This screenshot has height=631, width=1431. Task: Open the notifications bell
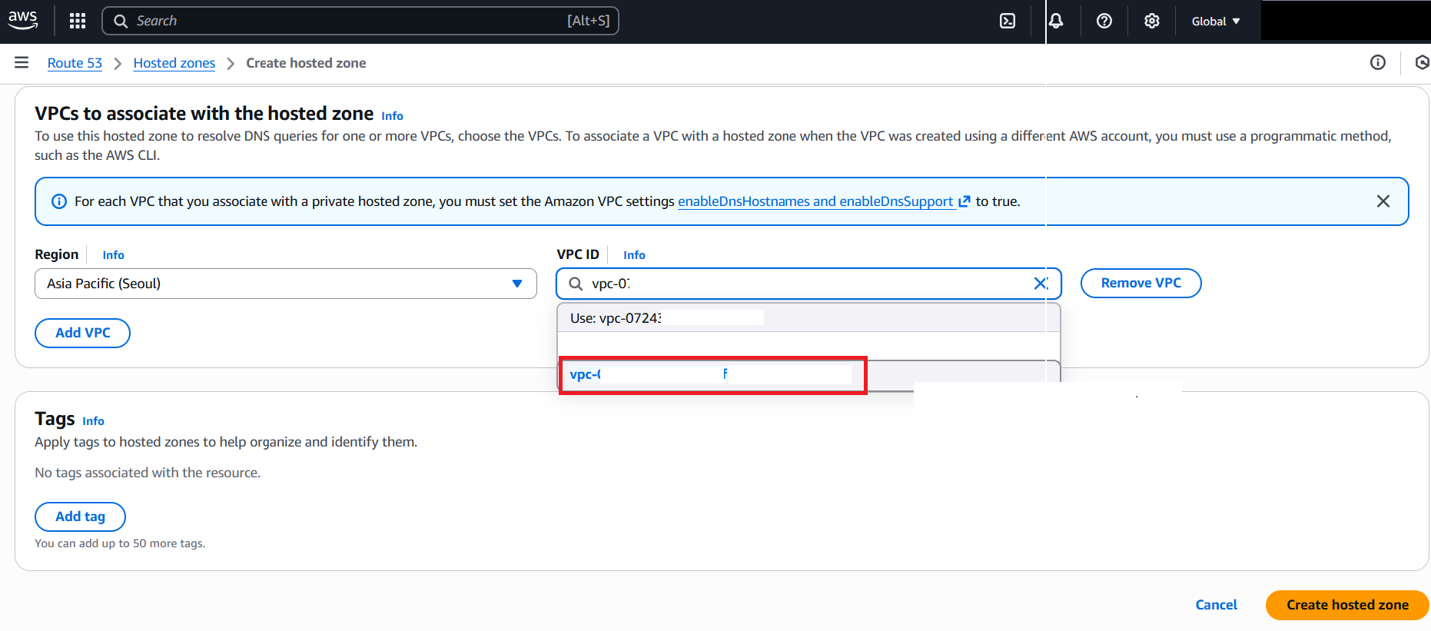tap(1056, 21)
